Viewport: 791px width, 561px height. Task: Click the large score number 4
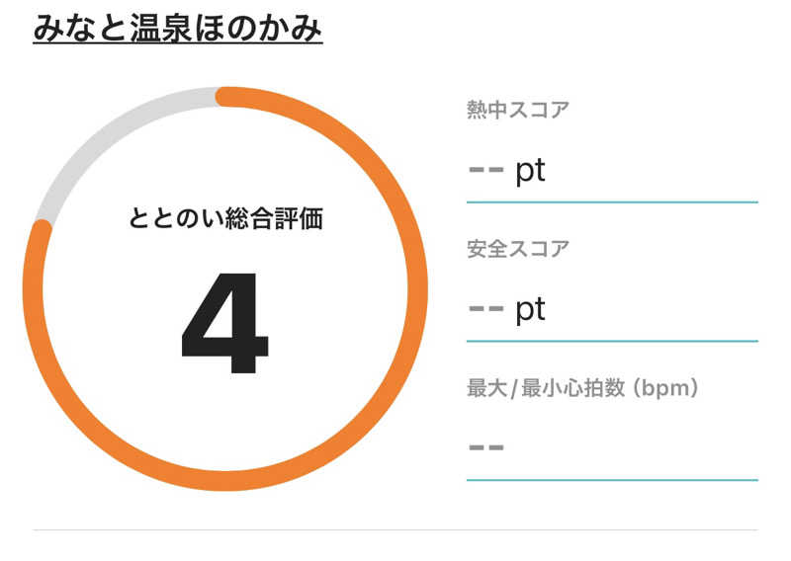pyautogui.click(x=224, y=322)
